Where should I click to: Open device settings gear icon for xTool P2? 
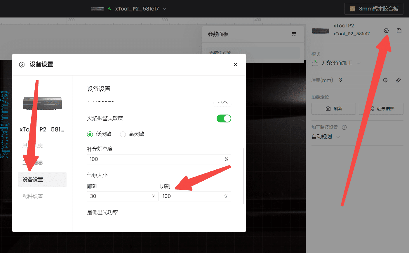coord(386,31)
